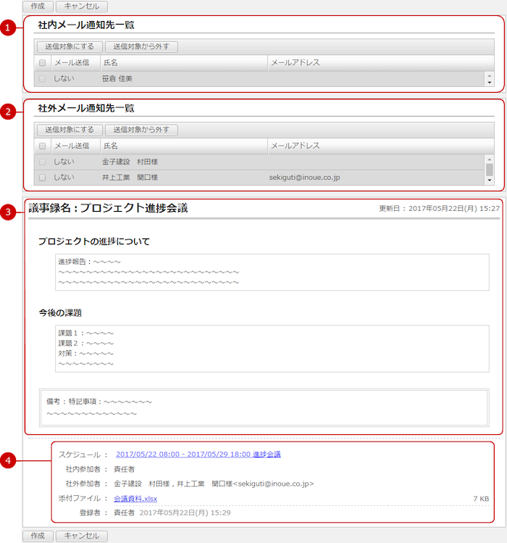The image size is (507, 543).
Task: Click scroll-up arrow in 社内メール通知先一覧 list
Action: click(x=490, y=75)
